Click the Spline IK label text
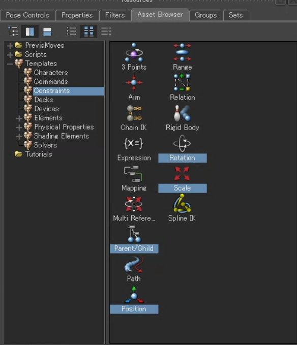Screen dimensions: 297x345 pyautogui.click(x=182, y=218)
